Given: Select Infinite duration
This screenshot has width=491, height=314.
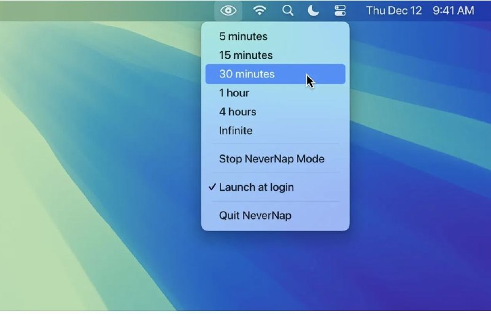Looking at the screenshot, I should point(275,131).
